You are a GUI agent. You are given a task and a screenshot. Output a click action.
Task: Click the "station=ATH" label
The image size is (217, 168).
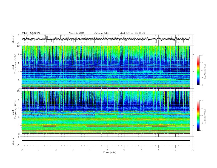point(102,33)
